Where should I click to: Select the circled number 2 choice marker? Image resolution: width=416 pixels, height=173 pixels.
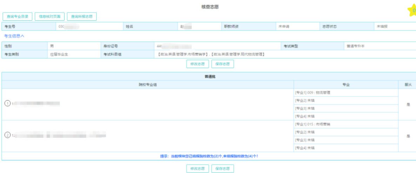pyautogui.click(x=8, y=135)
